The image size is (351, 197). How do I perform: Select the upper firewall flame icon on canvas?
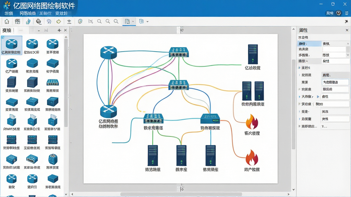(252, 122)
